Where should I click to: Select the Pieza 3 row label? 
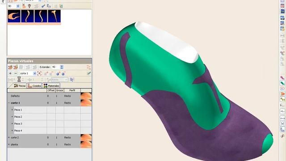pos(18,123)
